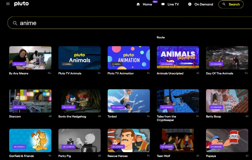
Task: Click the Betty Boop title link
Action: (213, 117)
